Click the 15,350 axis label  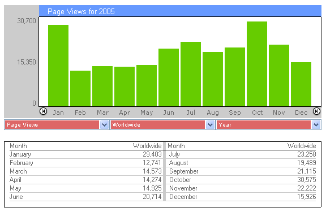27,62
